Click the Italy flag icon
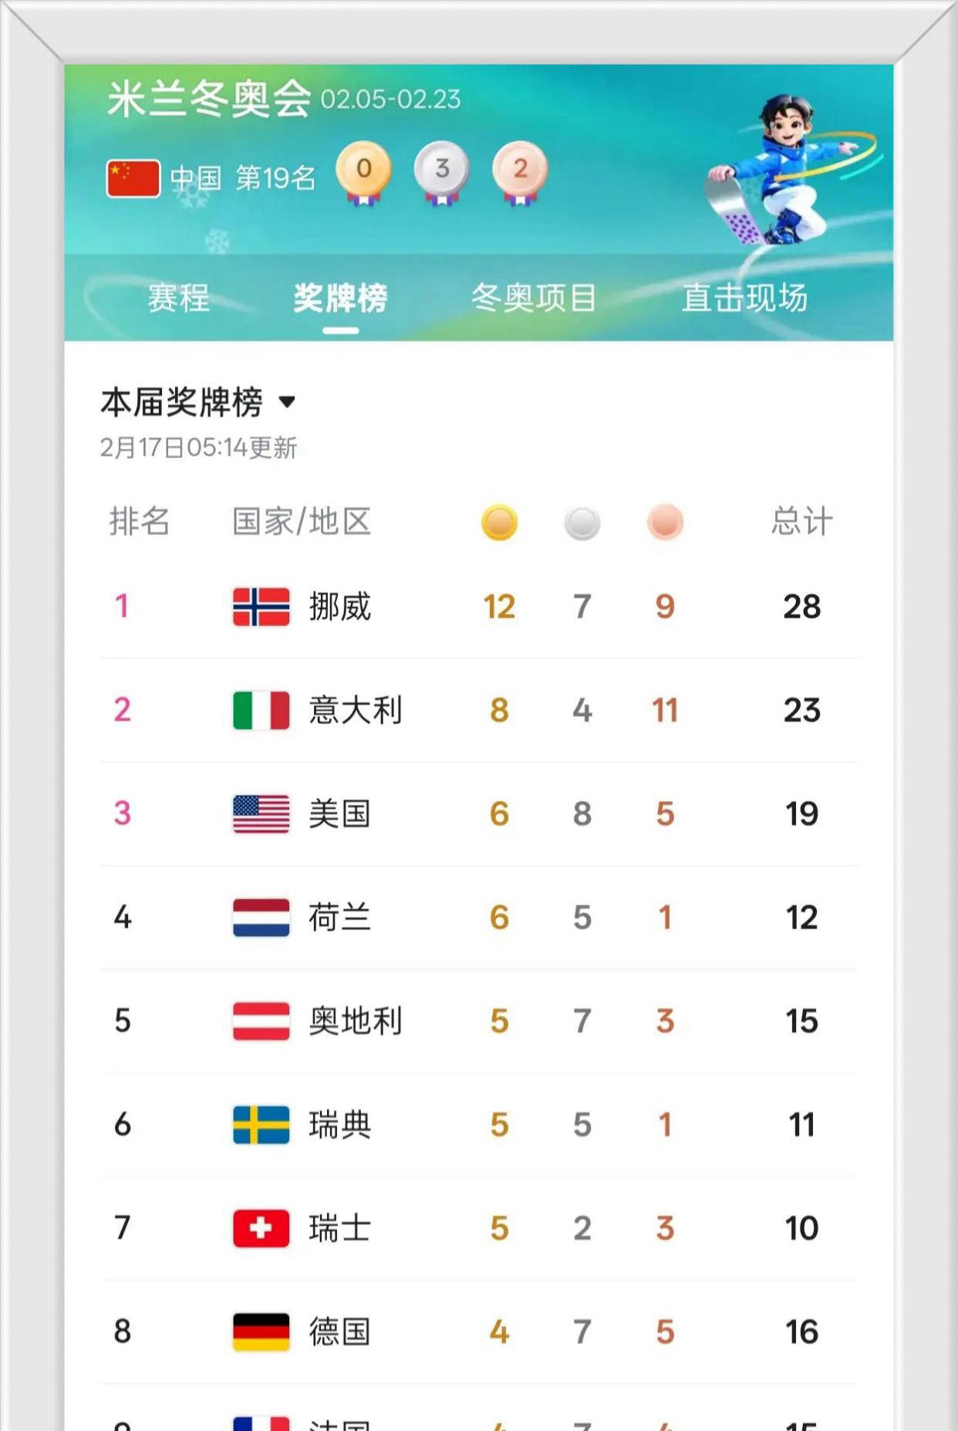 pos(261,710)
